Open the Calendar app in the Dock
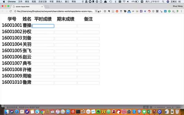This screenshot has height=115, width=184. [x=52, y=112]
